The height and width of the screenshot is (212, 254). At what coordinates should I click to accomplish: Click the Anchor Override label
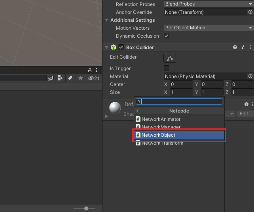(134, 12)
